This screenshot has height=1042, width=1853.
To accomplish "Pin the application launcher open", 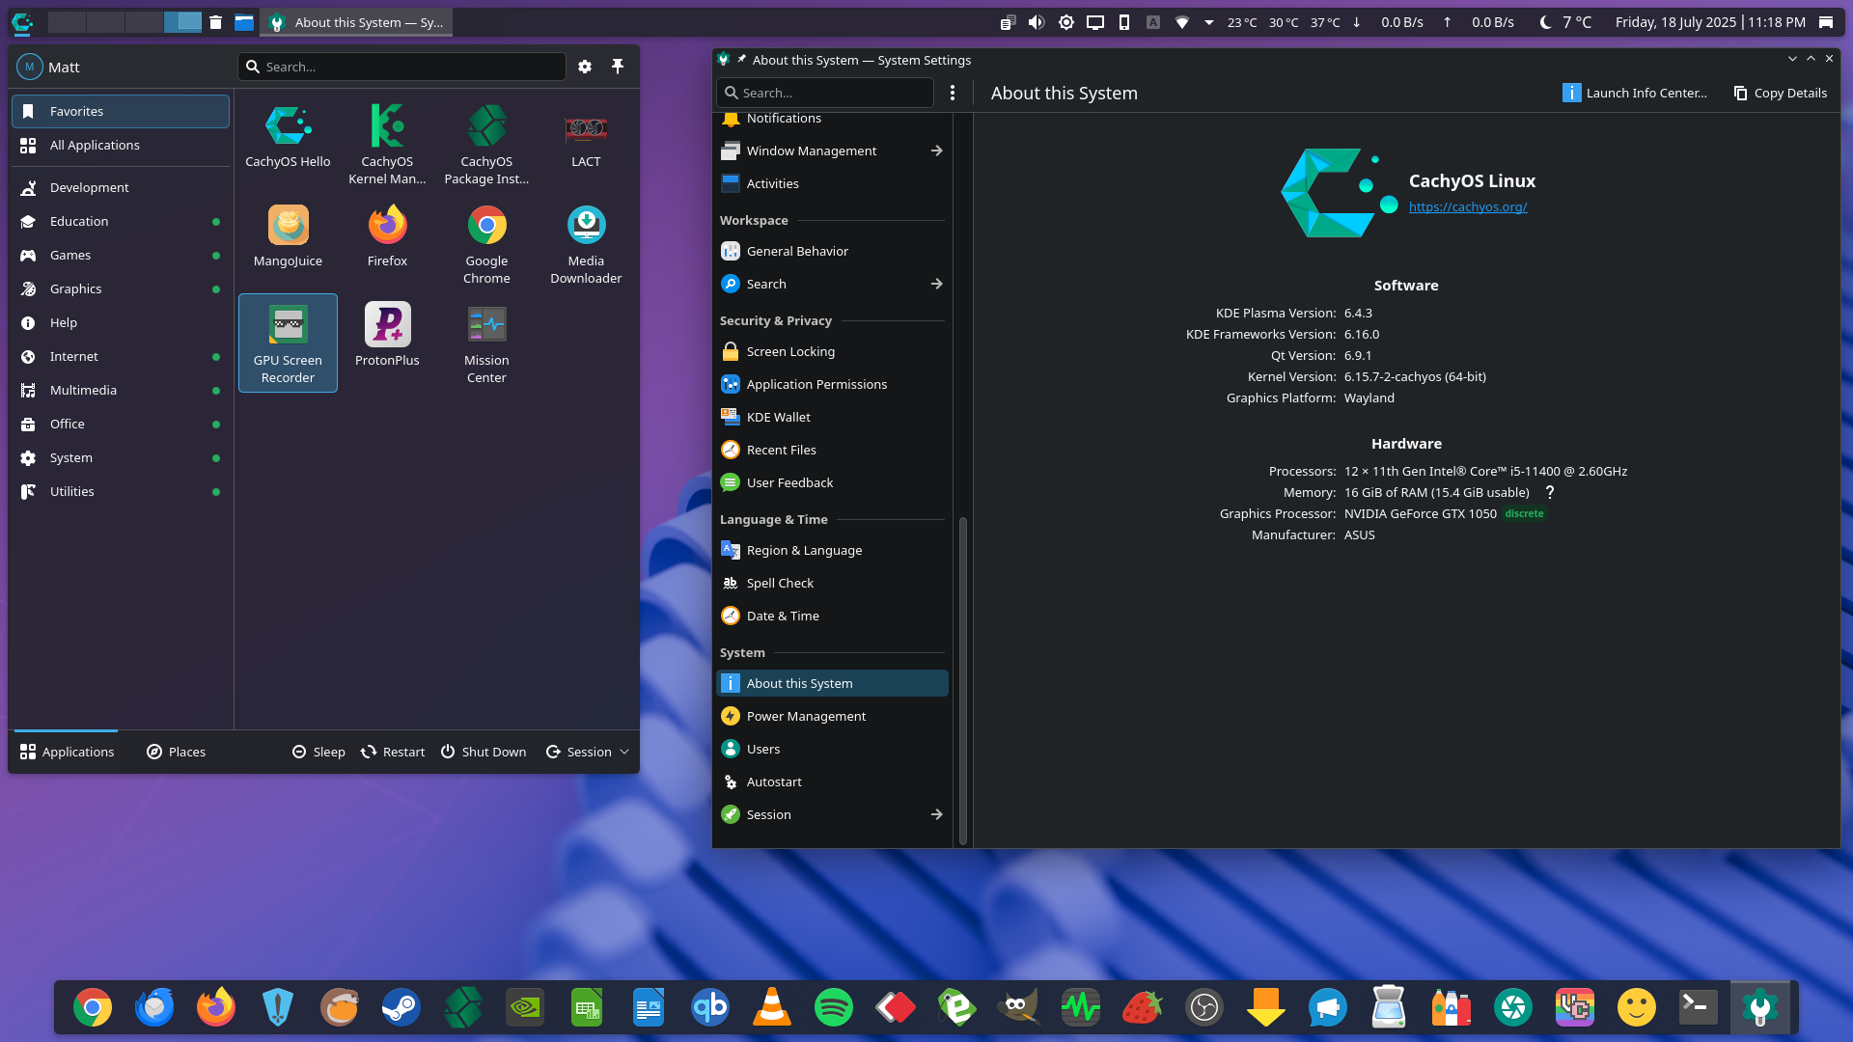I will [x=618, y=67].
